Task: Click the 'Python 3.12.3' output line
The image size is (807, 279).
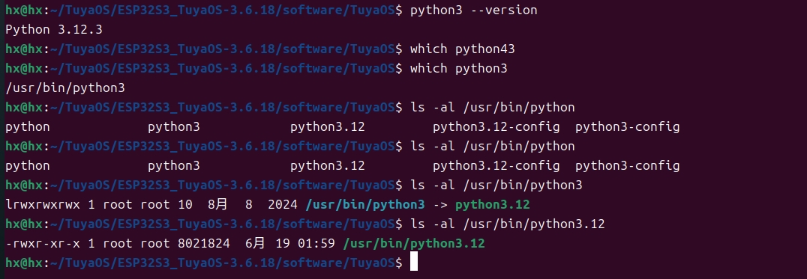Action: point(54,30)
